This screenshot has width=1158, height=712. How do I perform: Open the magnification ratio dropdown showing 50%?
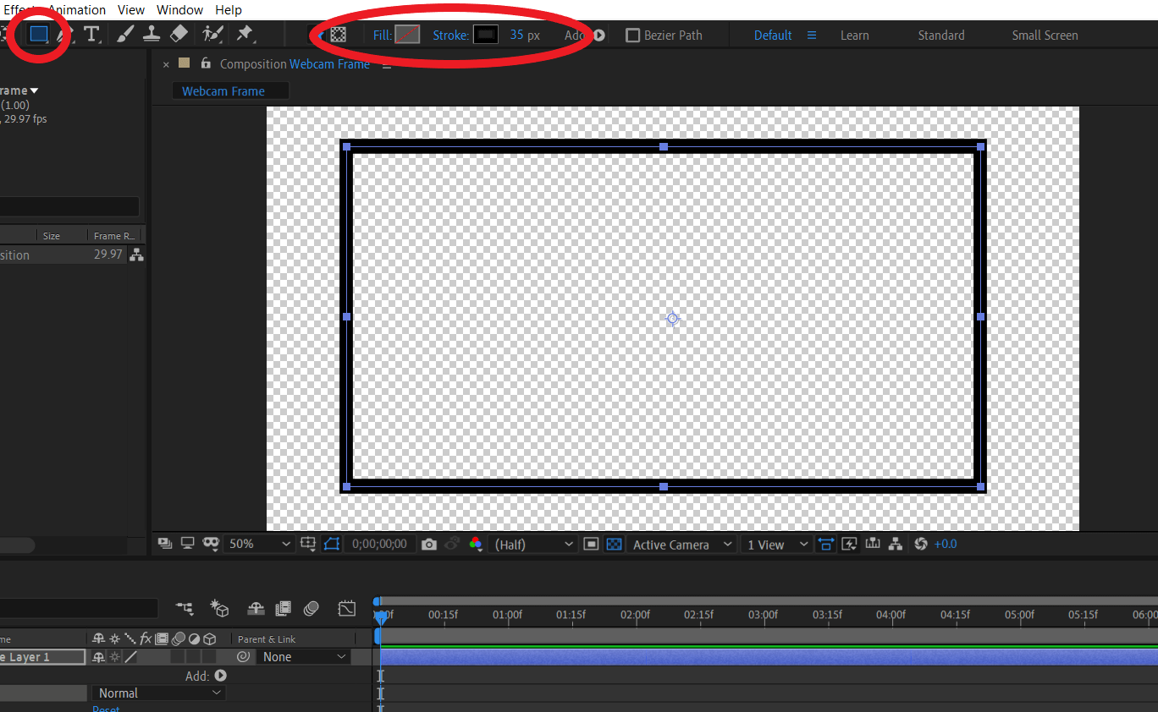point(260,544)
